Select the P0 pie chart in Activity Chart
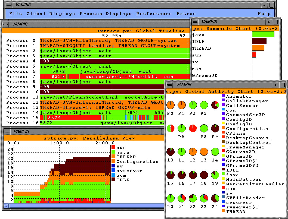288x219 pixels. tap(171, 105)
